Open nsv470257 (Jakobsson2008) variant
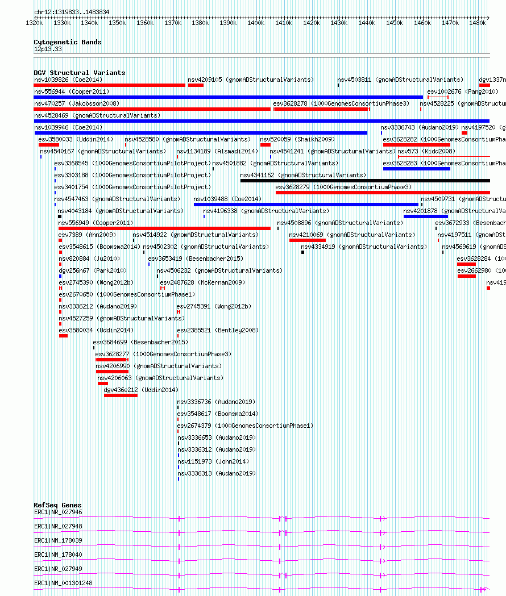This screenshot has height=596, width=506. coord(77,103)
